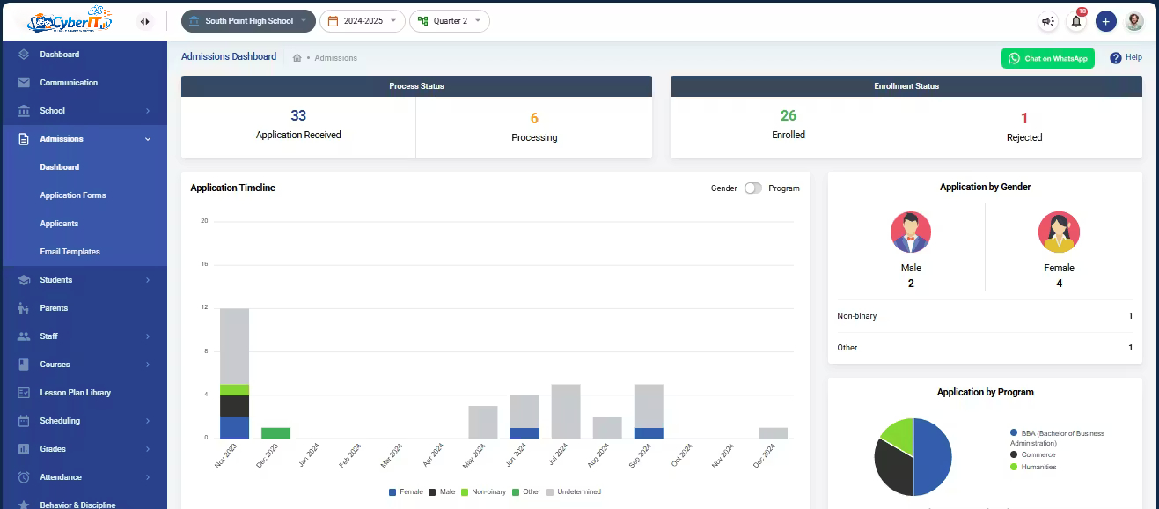Open the South Point High School dropdown
The width and height of the screenshot is (1159, 509).
pos(247,21)
